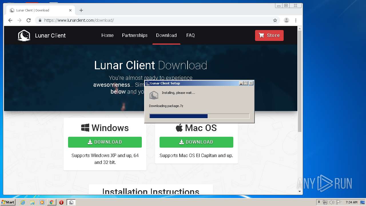
Task: Open the Windows Start menu
Action: pyautogui.click(x=8, y=202)
